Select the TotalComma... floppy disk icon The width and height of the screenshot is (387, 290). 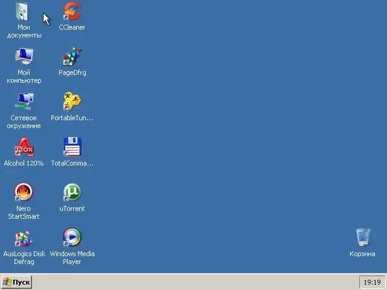[72, 147]
